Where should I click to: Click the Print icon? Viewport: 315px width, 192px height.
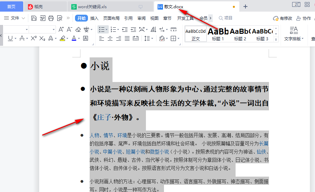click(x=51, y=18)
